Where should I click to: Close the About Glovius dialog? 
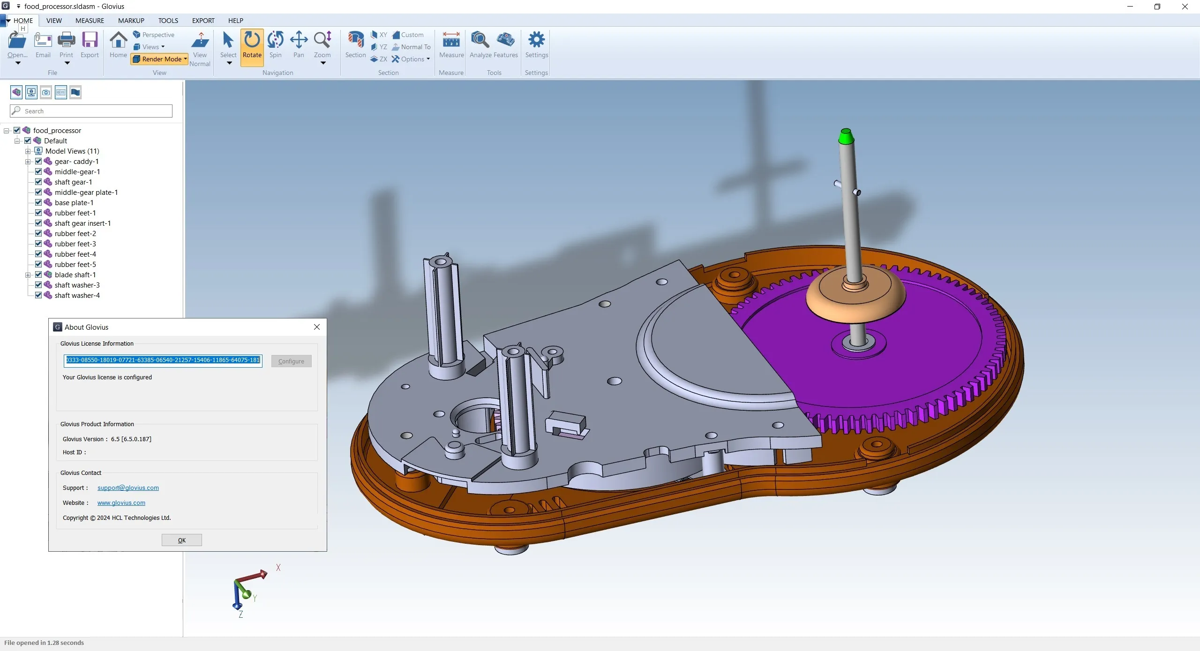click(317, 327)
